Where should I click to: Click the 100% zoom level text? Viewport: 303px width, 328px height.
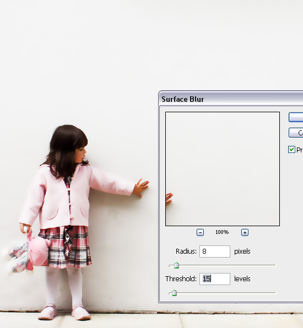[222, 232]
